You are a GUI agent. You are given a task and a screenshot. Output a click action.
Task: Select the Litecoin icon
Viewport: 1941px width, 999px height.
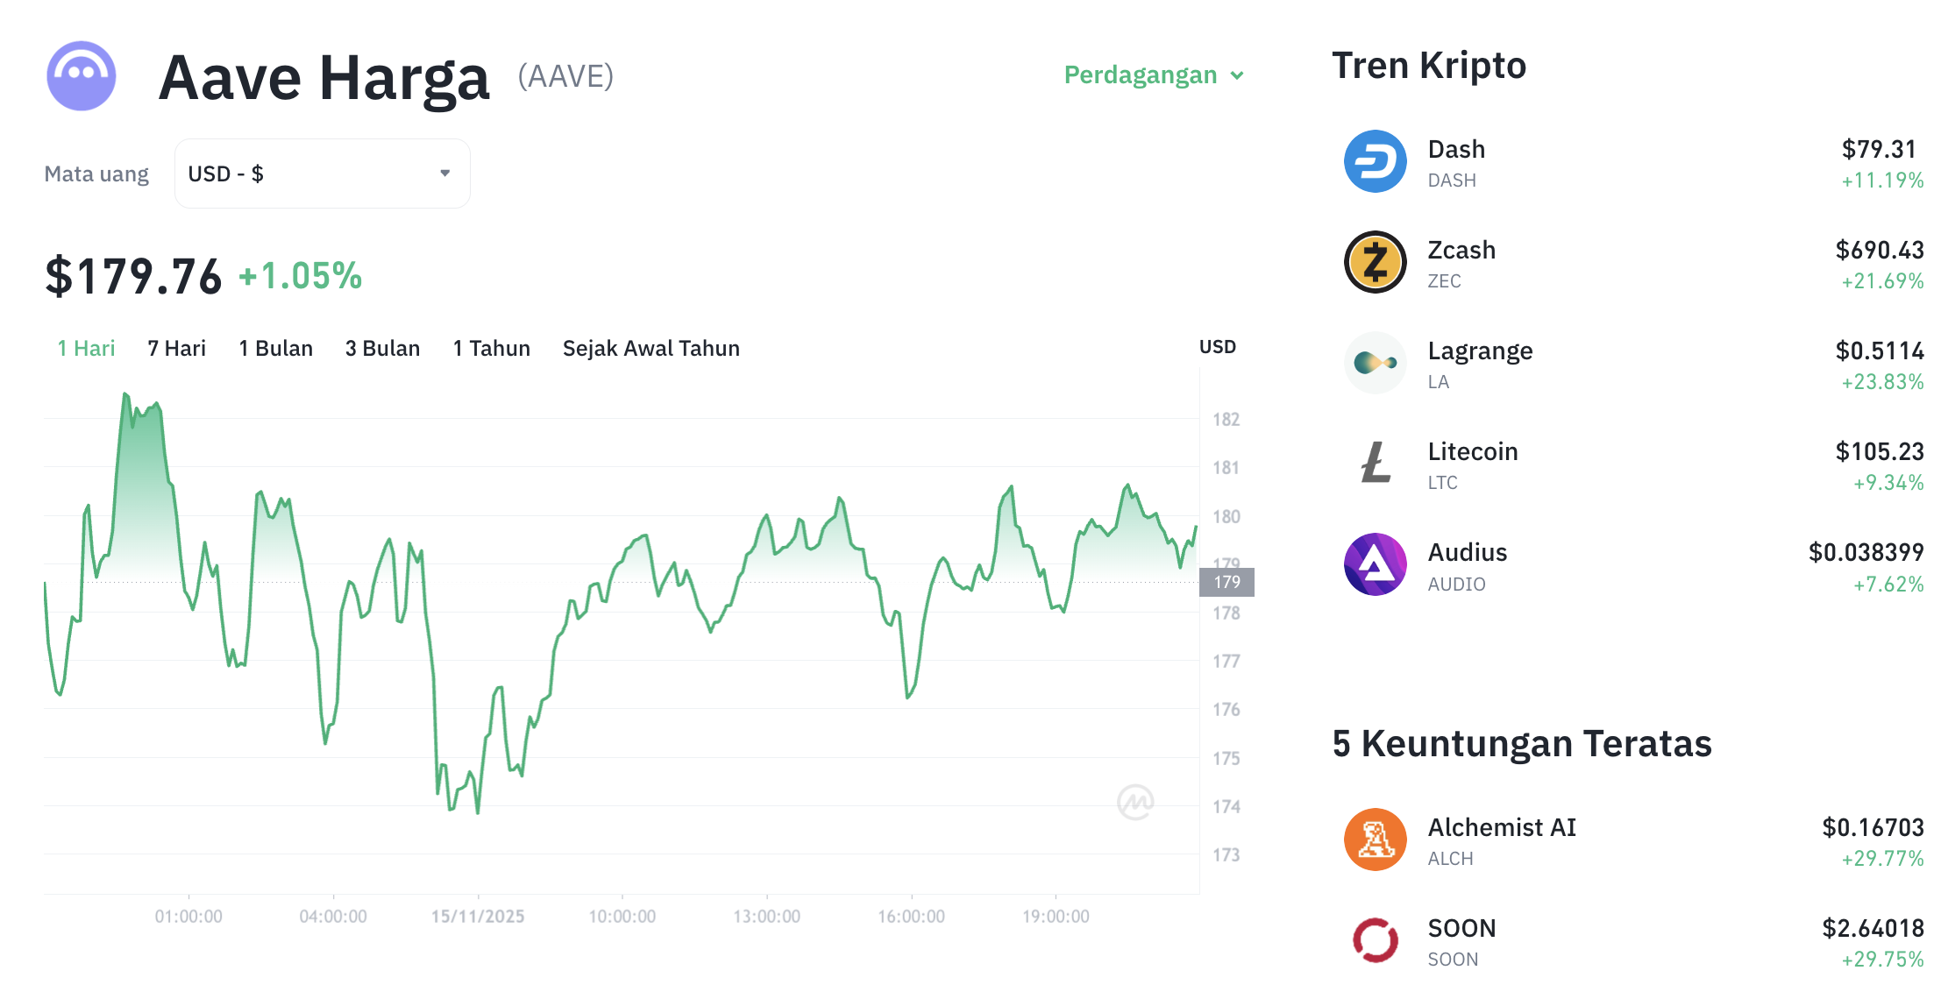[1375, 463]
